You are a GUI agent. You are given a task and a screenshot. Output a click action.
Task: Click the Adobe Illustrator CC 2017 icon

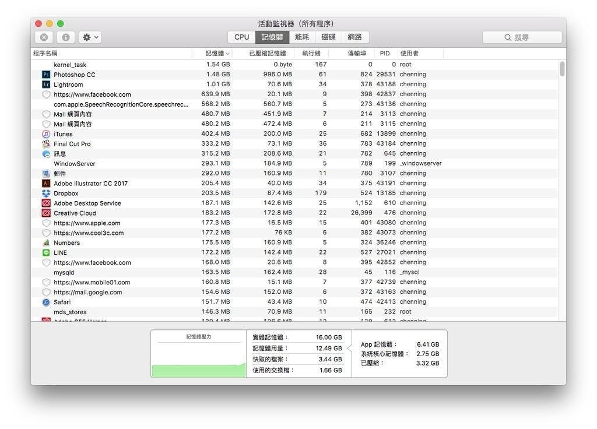click(46, 184)
